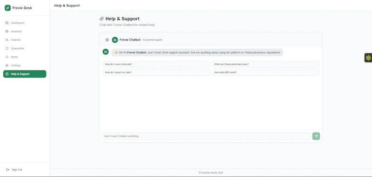The image size is (372, 177).
Task: Select Quarantine in the sidebar
Action: pyautogui.click(x=25, y=49)
